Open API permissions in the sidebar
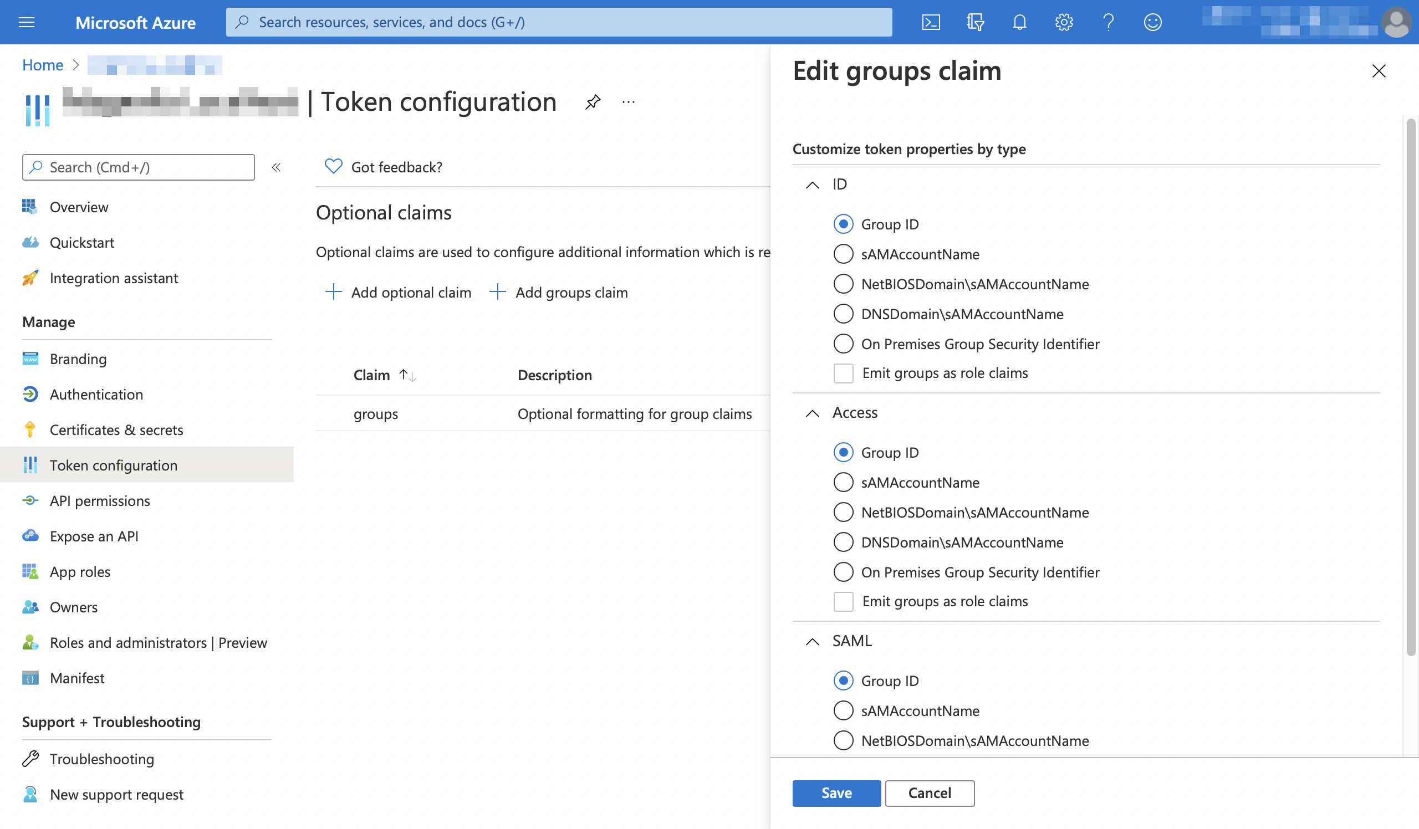The height and width of the screenshot is (829, 1419). tap(100, 501)
